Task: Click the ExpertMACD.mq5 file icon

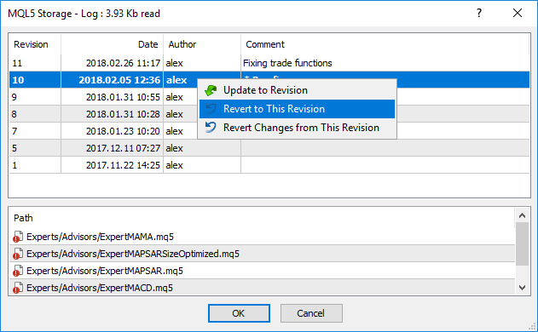Action: [18, 288]
